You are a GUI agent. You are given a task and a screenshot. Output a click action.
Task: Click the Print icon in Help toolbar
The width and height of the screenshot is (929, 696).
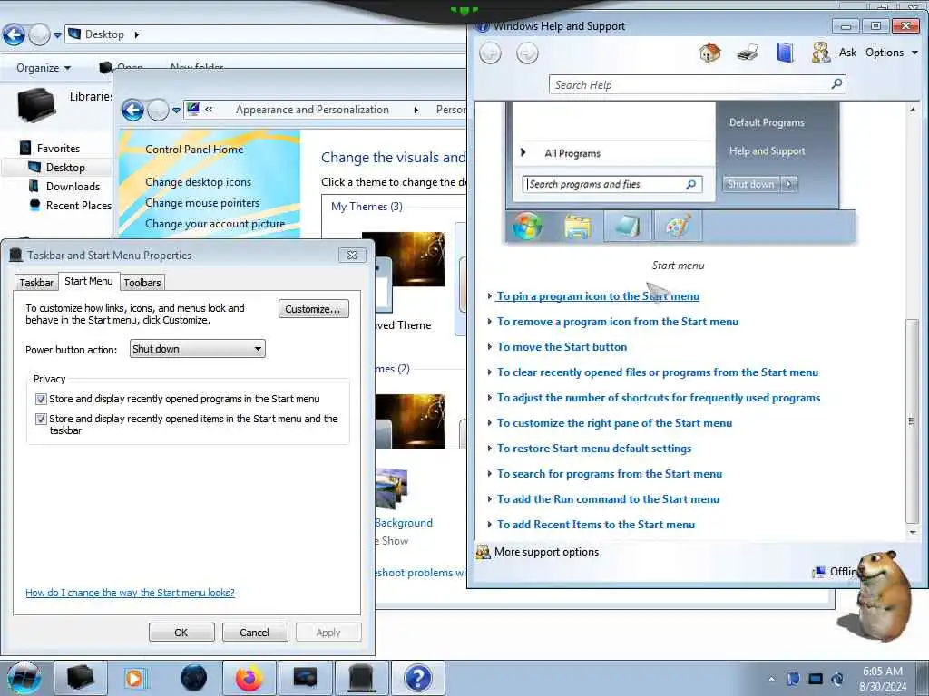pyautogui.click(x=748, y=53)
